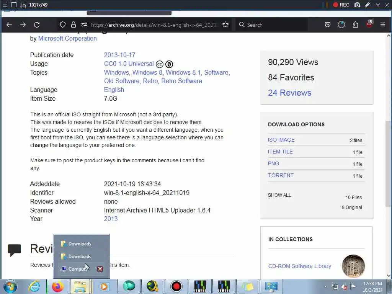Open the first piano-keys taskbar app
Image resolution: width=392 pixels, height=294 pixels.
(x=200, y=286)
